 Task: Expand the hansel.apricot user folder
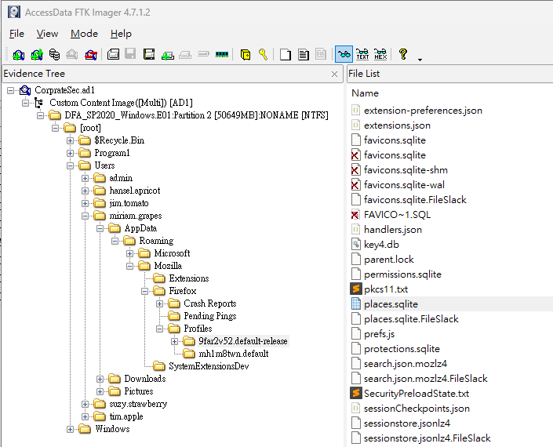(x=85, y=191)
